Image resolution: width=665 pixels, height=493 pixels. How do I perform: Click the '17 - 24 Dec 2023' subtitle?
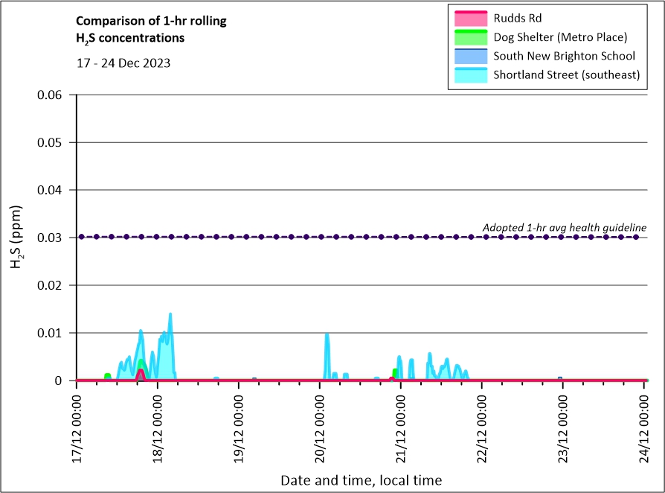click(x=123, y=63)
